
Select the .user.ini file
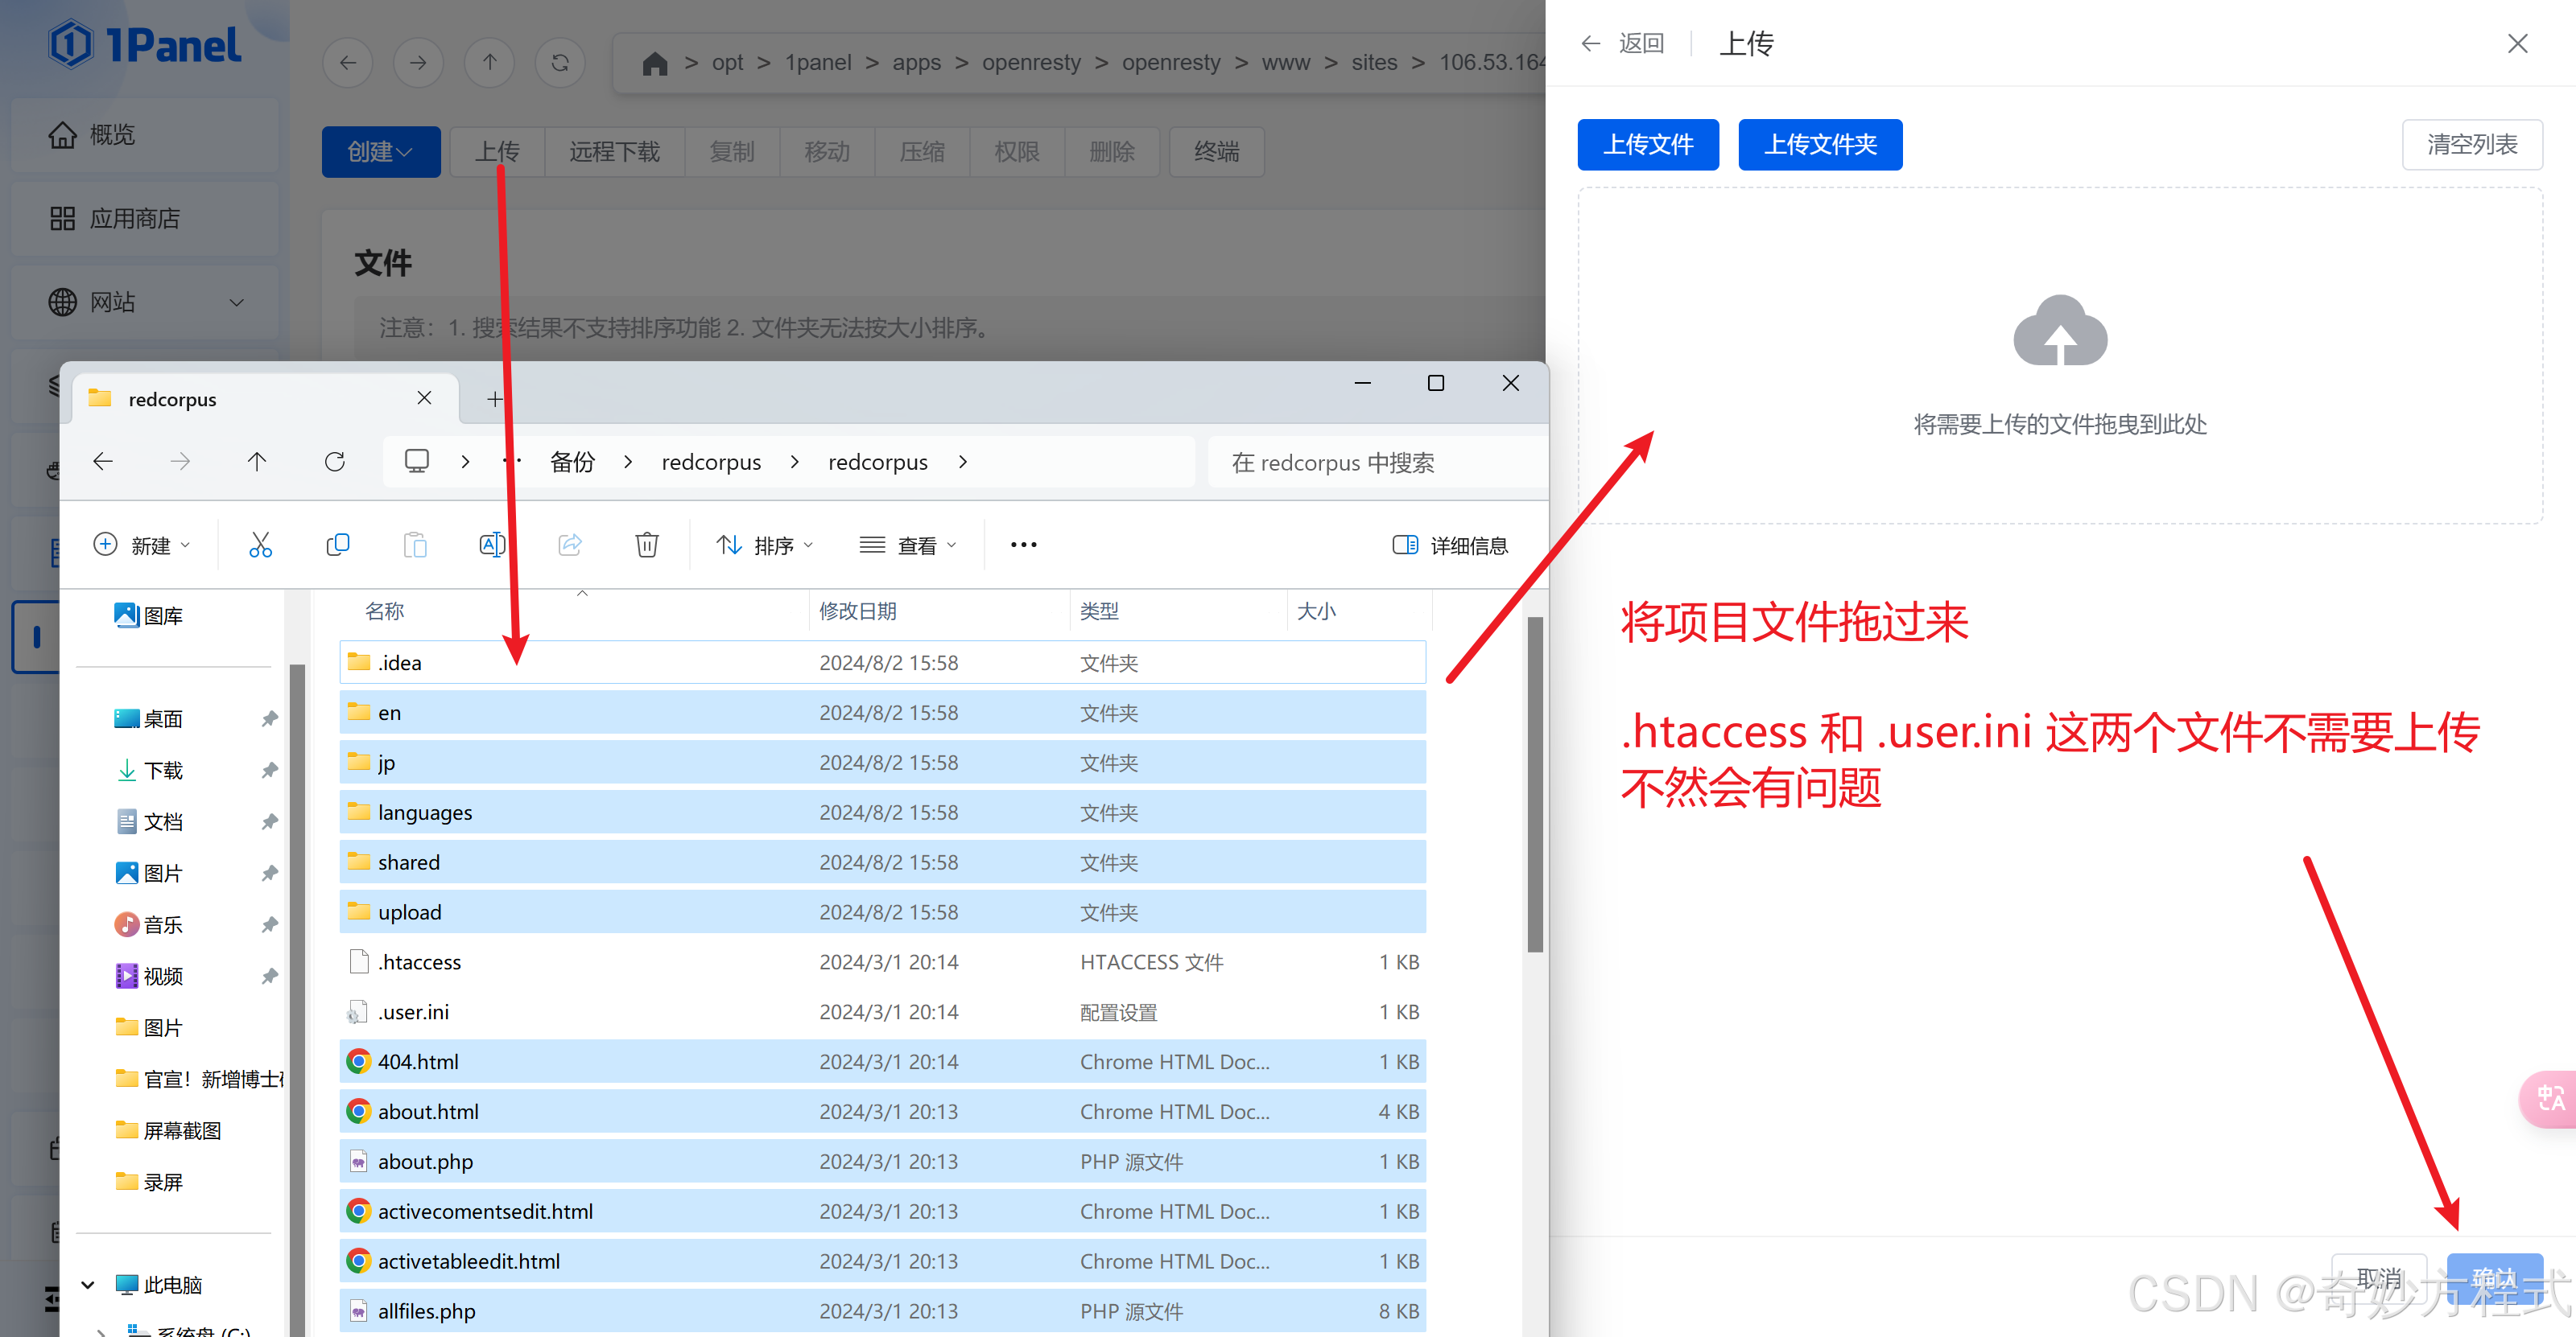(x=883, y=1011)
